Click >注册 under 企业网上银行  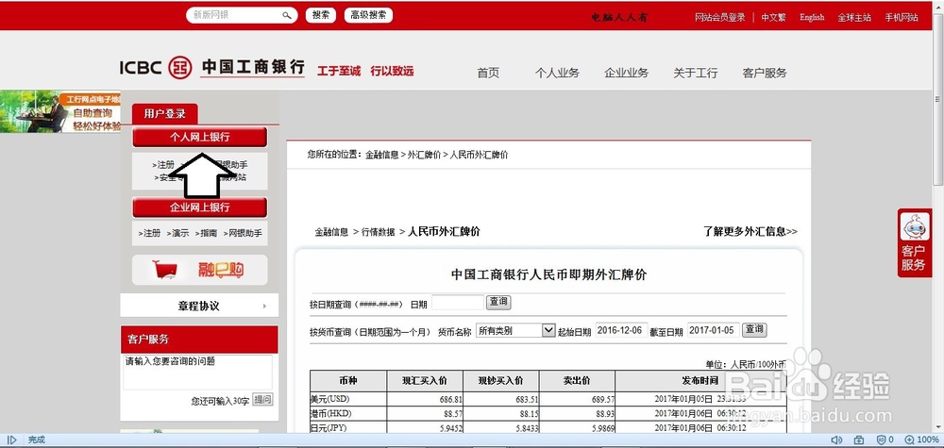(x=149, y=233)
